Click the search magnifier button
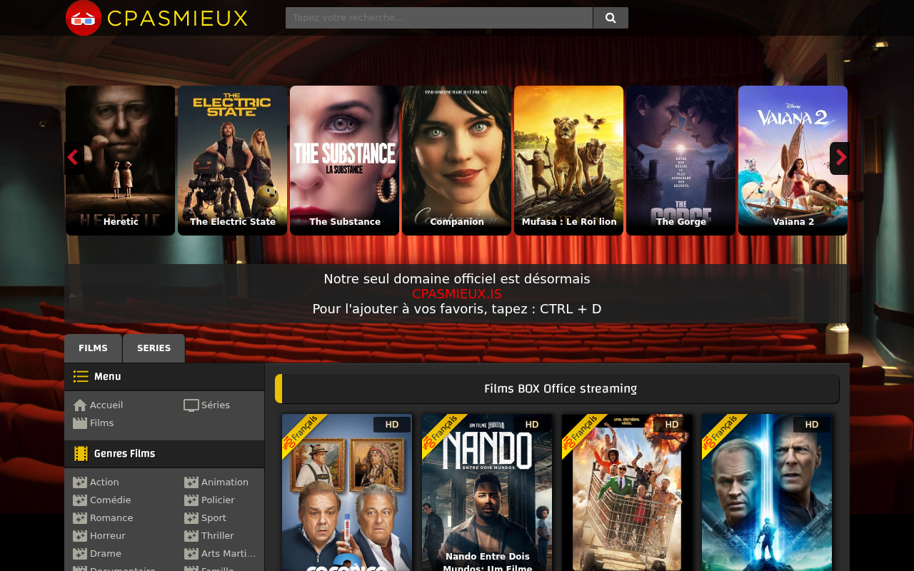 tap(611, 18)
